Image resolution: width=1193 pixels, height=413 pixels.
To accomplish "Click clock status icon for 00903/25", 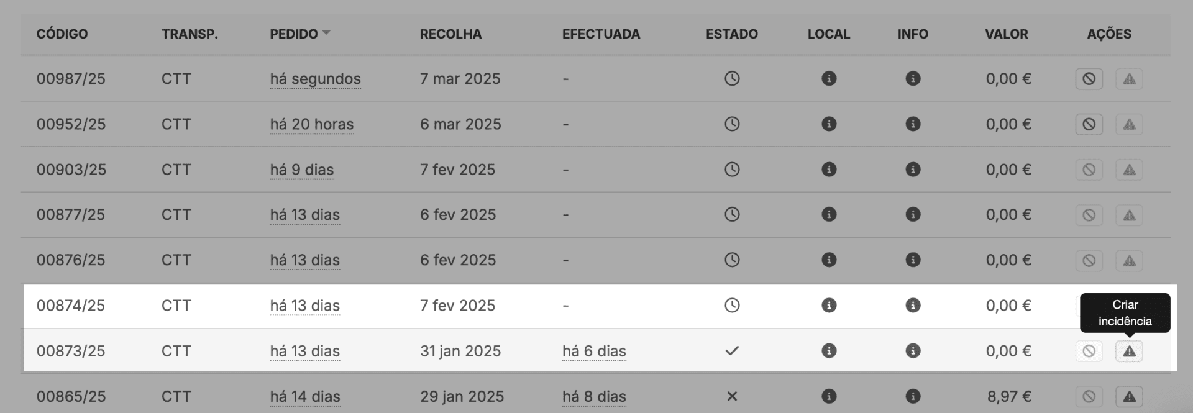I will point(732,170).
